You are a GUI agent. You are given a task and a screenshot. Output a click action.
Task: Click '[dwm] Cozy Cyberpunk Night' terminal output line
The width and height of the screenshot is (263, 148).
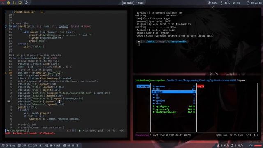(x=152, y=18)
